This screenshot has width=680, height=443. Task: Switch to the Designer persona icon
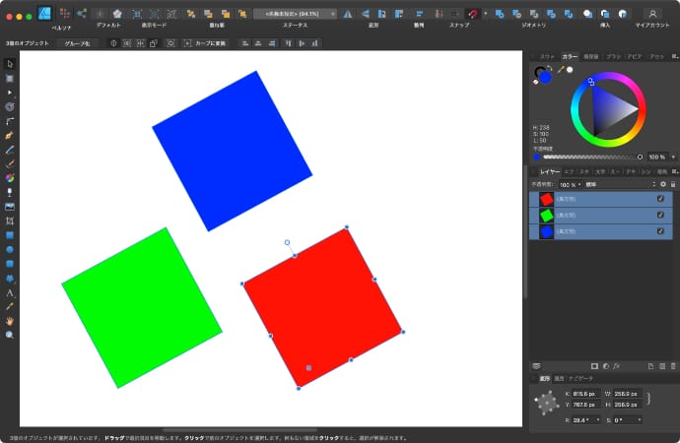45,13
